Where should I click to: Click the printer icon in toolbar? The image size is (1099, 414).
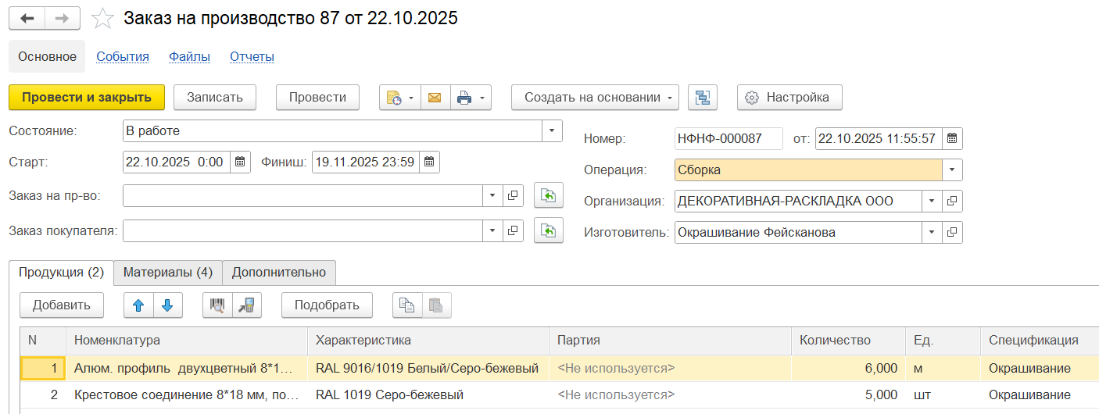(464, 98)
